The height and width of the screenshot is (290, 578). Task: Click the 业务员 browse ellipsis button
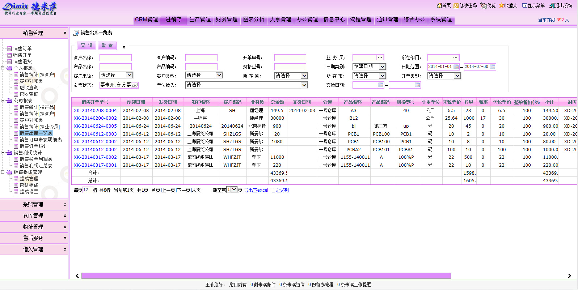tap(380, 57)
